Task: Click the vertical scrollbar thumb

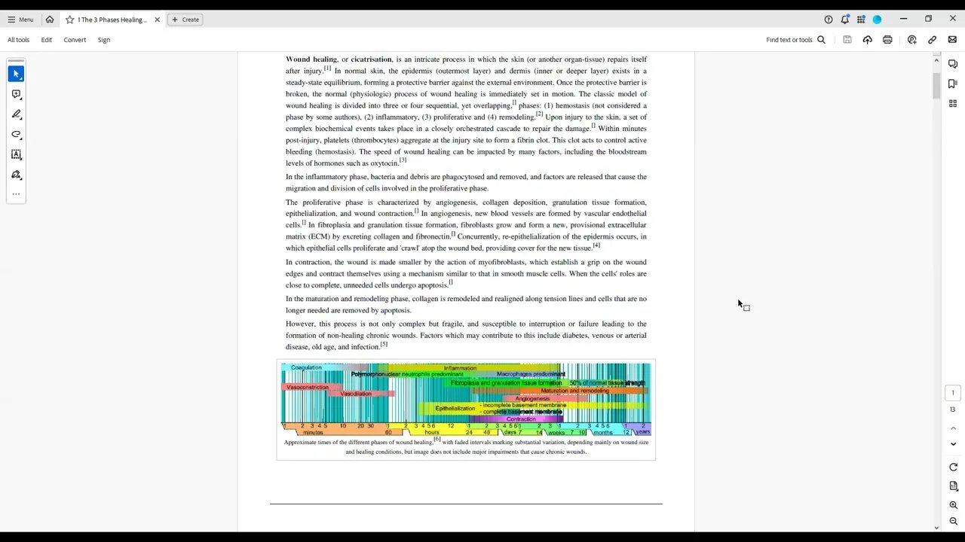Action: [x=937, y=86]
